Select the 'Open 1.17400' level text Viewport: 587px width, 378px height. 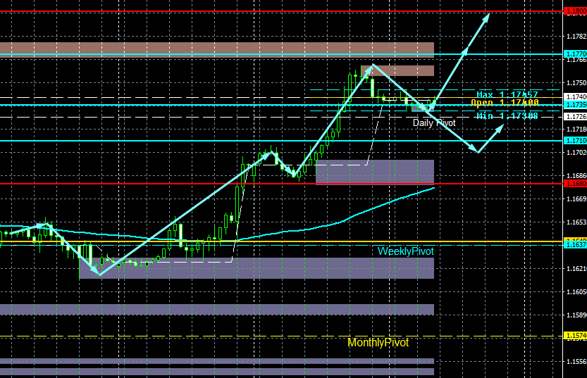coord(505,103)
